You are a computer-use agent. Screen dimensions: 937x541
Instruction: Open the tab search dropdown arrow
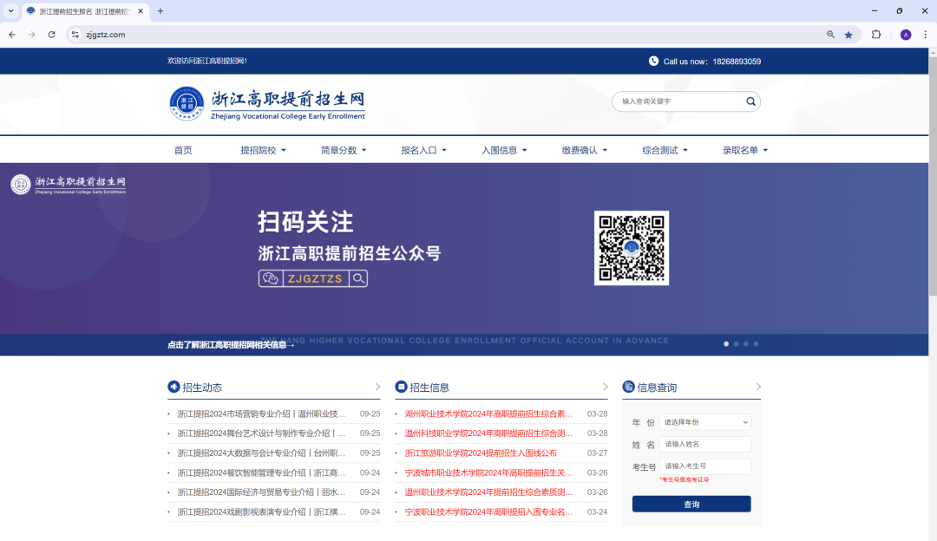tap(10, 10)
